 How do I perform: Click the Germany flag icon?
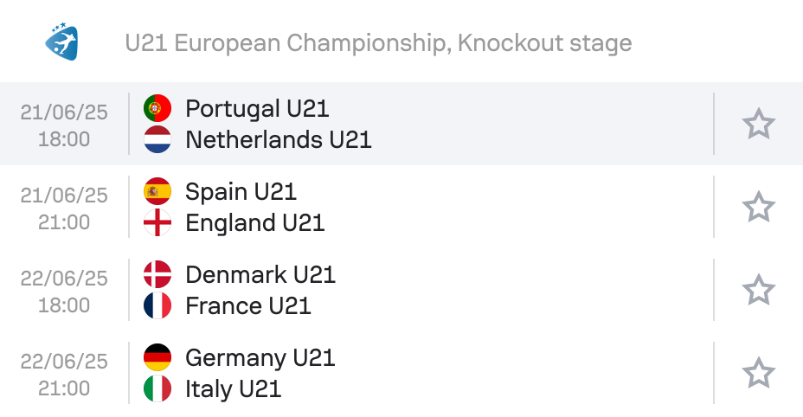157,357
